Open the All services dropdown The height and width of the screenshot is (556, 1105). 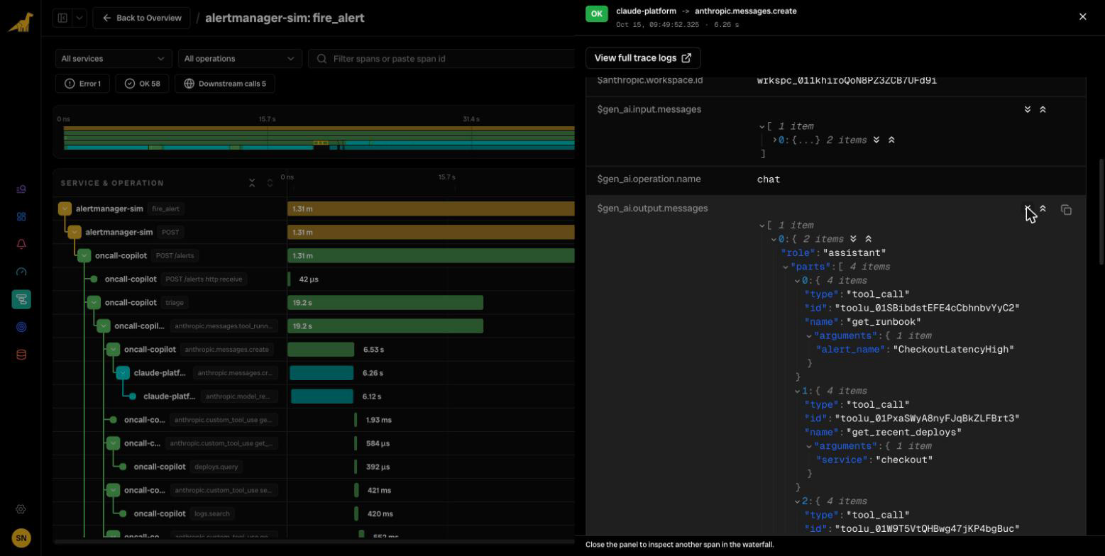point(114,59)
